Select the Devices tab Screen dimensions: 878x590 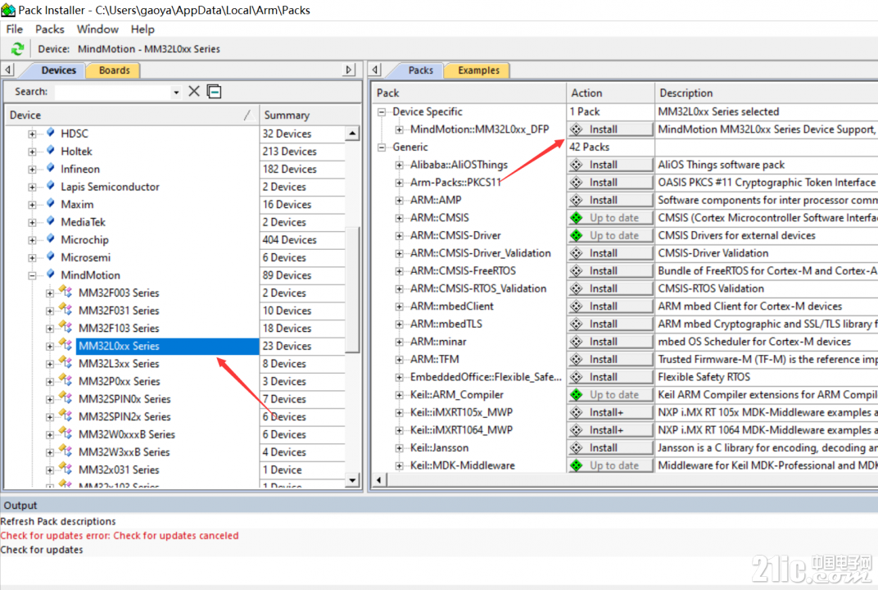58,70
